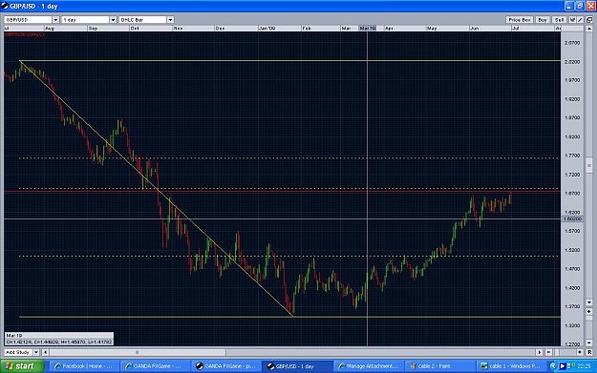This screenshot has width=597, height=373.
Task: Select GBP/USD 1 day taskbar item
Action: coord(297,366)
